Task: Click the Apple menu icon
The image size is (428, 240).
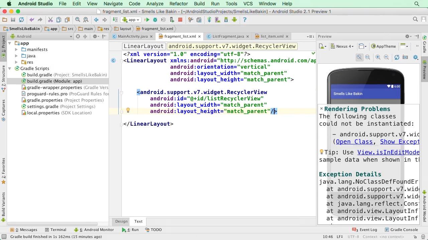Action: tap(9, 4)
